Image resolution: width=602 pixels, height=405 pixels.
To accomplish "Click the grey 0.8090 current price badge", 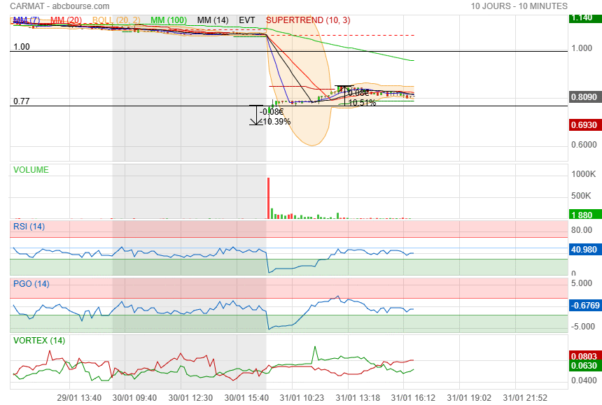I will click(x=585, y=97).
